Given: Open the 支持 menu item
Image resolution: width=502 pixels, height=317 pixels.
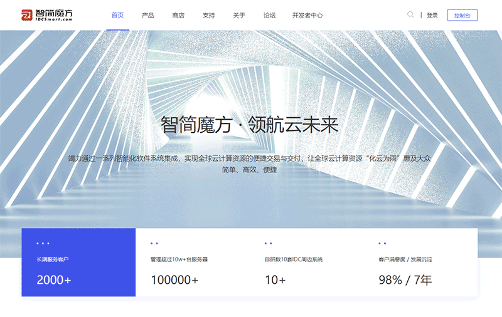Looking at the screenshot, I should 209,15.
